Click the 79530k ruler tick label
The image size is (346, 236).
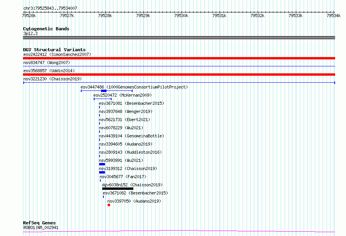pos(181,16)
